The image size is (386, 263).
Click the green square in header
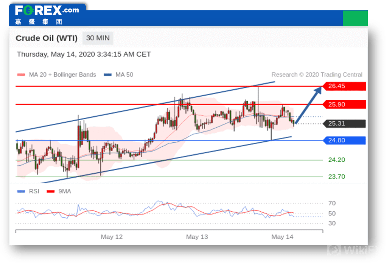355,18
